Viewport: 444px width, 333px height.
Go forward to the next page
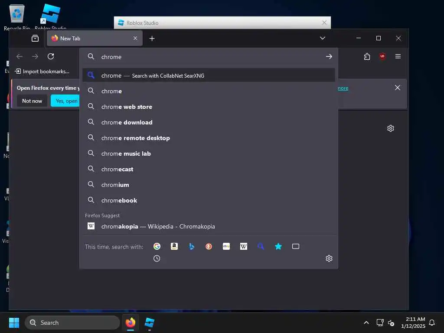coord(35,56)
